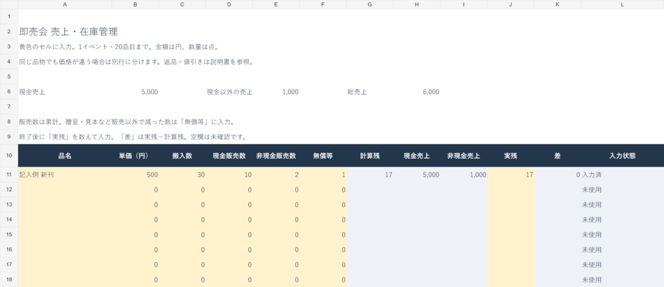Click the instruction text starting 黄色のセルに入力
This screenshot has height=287, width=664.
[119, 47]
